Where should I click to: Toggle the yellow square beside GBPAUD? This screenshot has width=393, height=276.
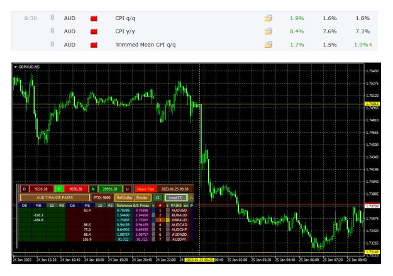tap(168, 220)
